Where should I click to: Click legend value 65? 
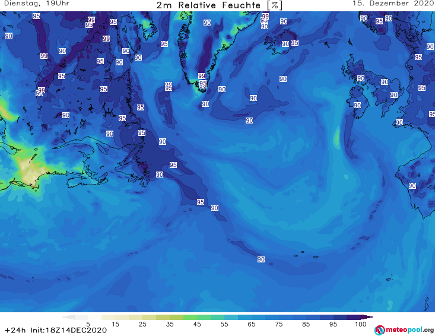(x=252, y=324)
